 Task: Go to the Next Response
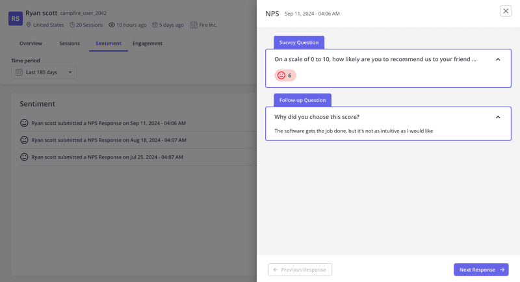pos(481,270)
